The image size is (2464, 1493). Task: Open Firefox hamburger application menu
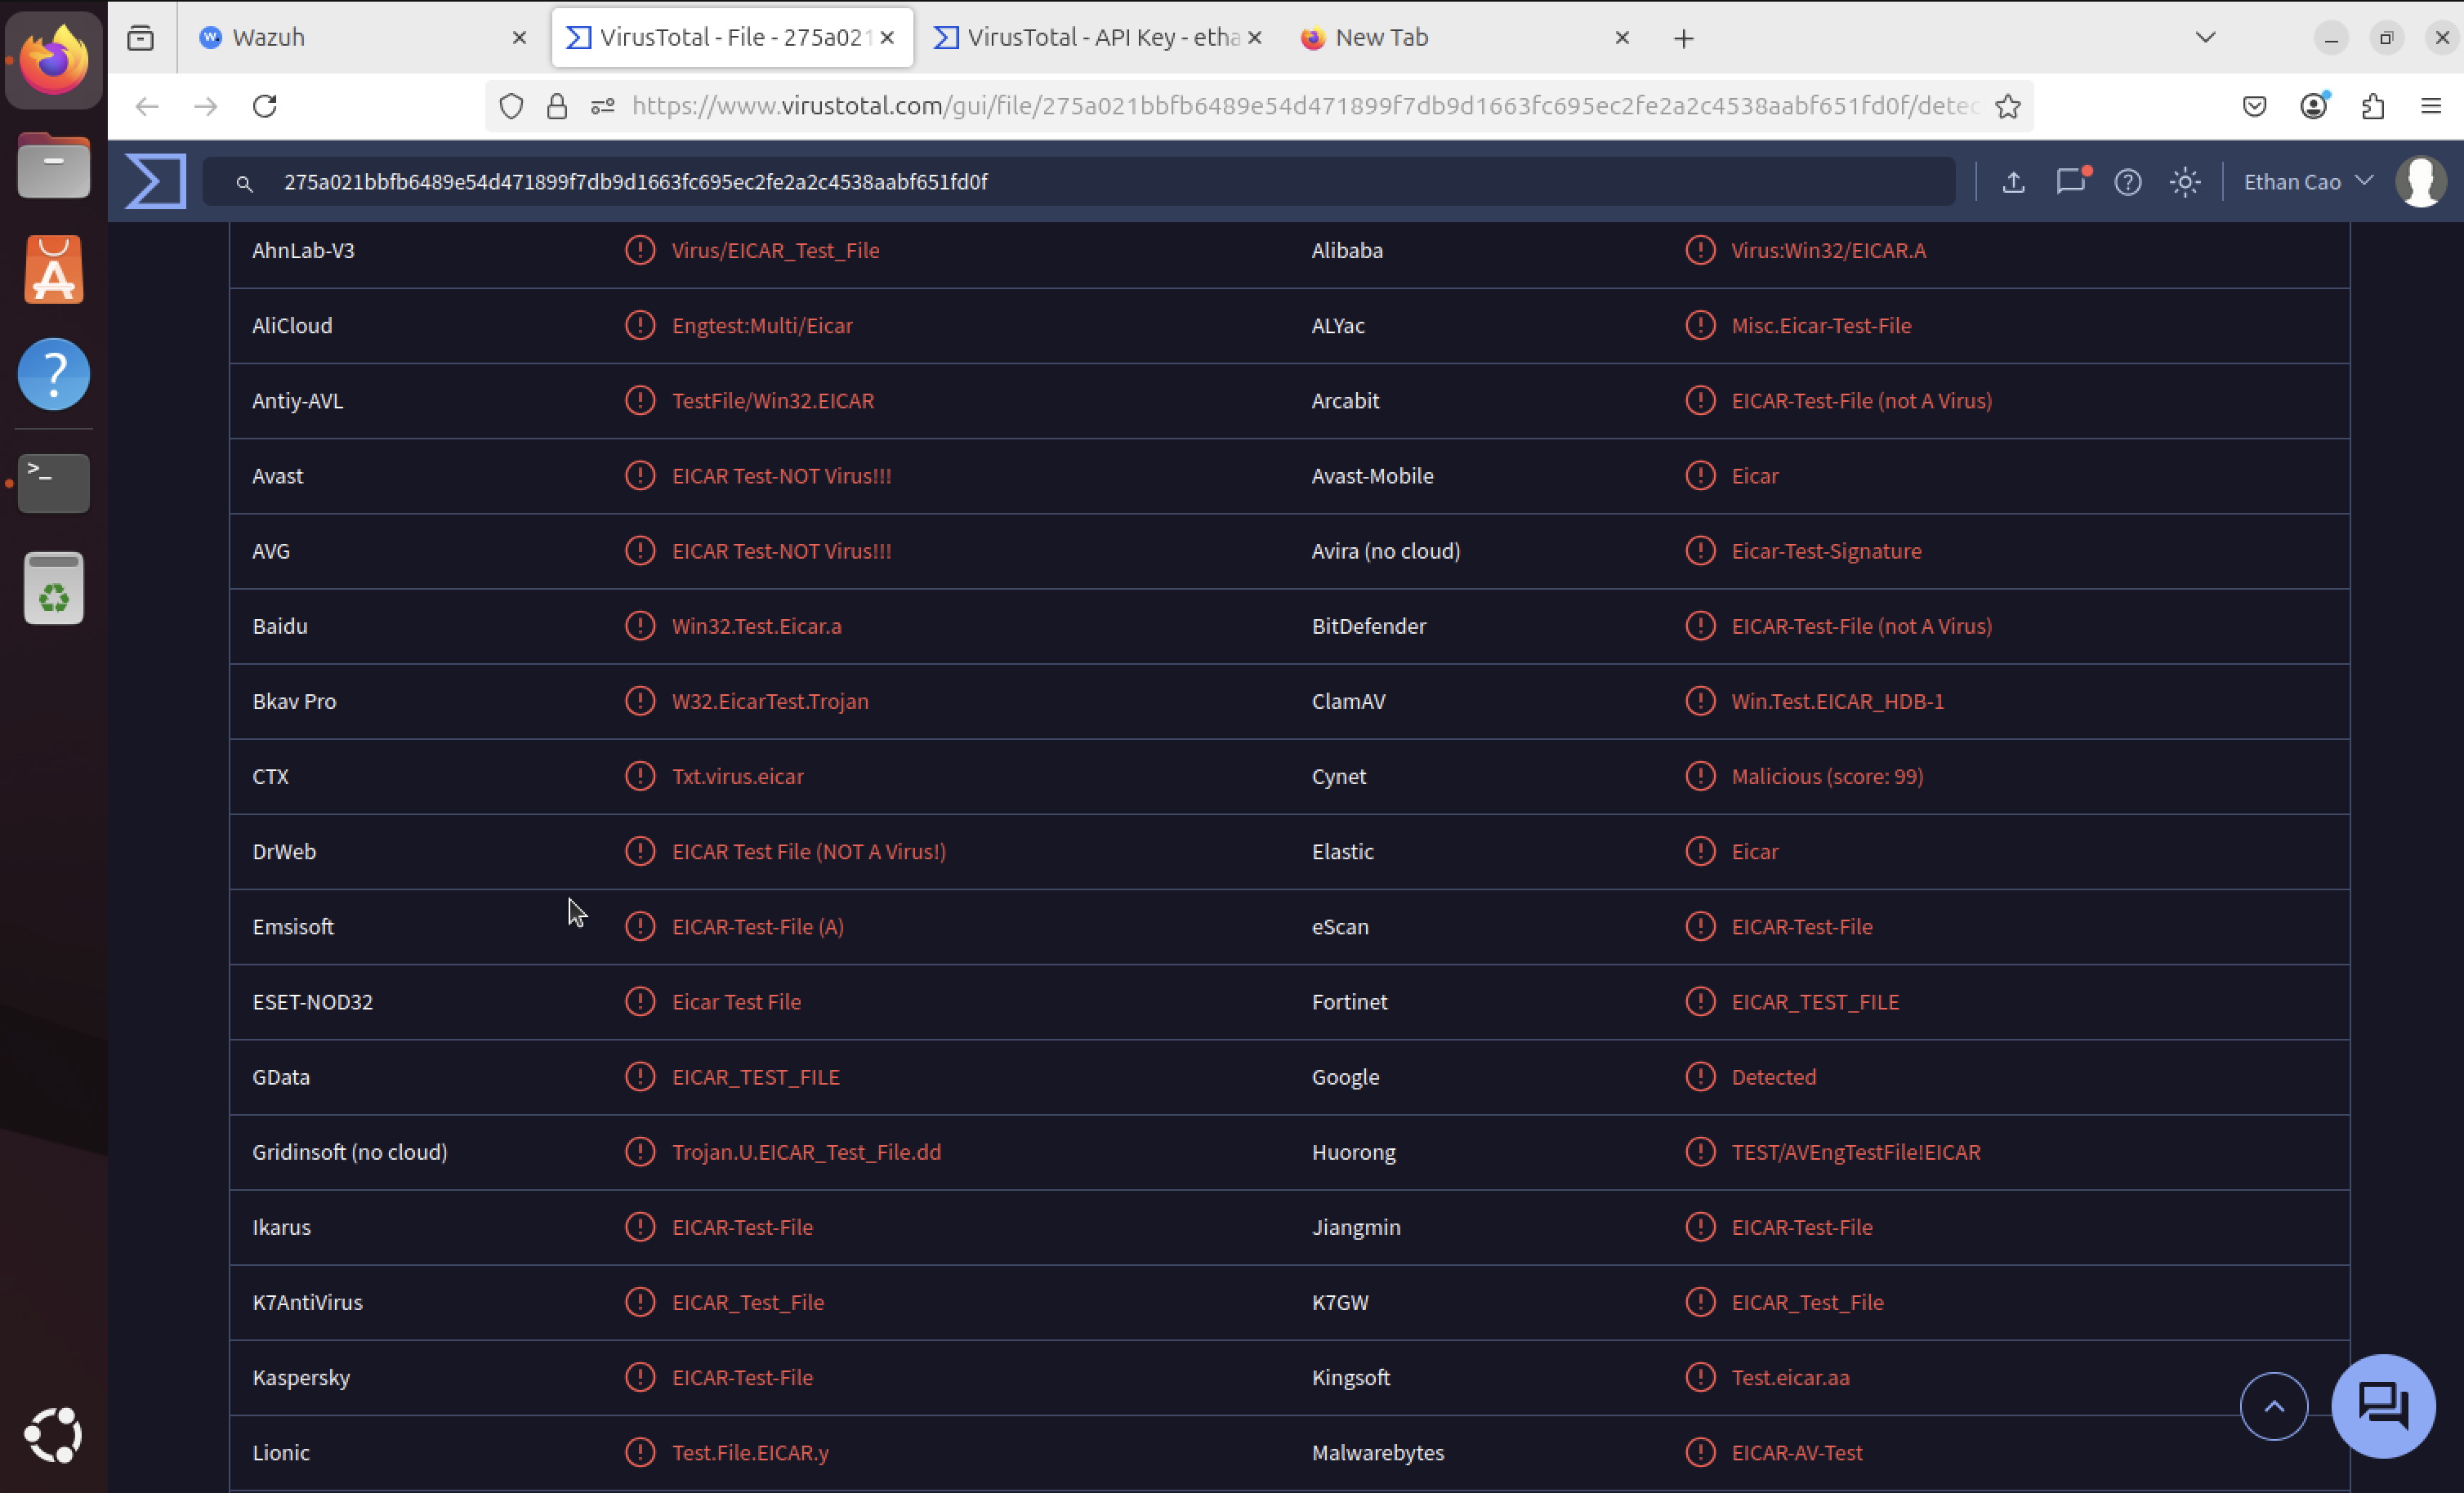coord(2431,106)
